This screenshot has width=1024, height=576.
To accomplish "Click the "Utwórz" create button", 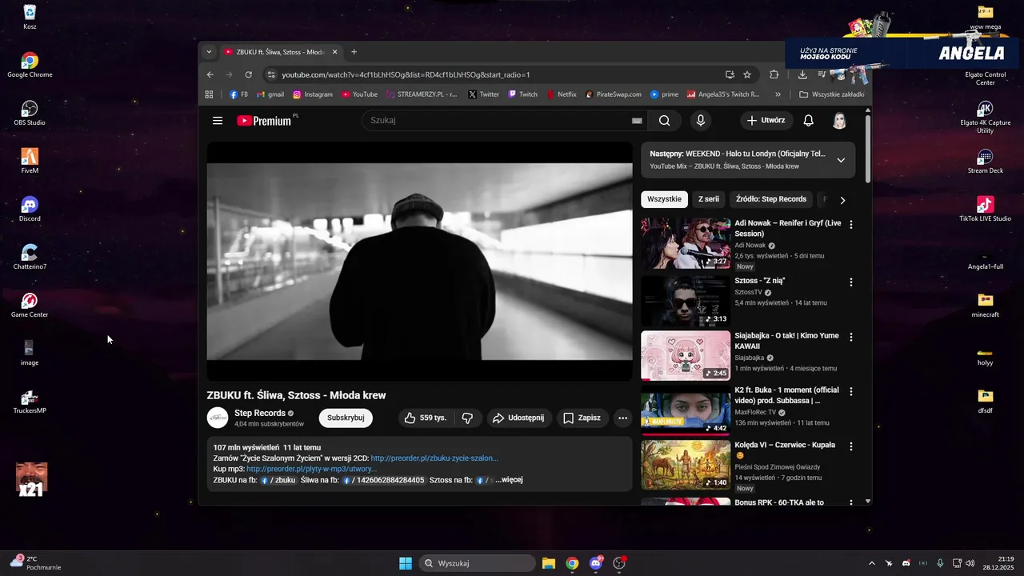I will pyautogui.click(x=766, y=121).
